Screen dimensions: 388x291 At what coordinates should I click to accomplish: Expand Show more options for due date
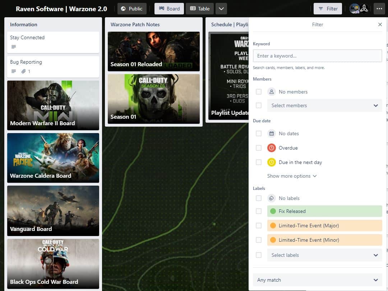pos(292,176)
